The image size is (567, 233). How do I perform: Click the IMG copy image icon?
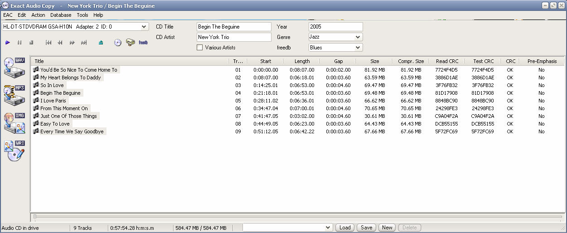coord(14,123)
